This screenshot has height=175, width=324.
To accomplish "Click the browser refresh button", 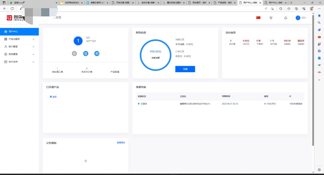I will [x=12, y=9].
